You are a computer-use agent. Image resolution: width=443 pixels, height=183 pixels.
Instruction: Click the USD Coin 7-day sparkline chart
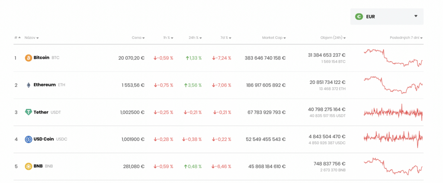393,139
